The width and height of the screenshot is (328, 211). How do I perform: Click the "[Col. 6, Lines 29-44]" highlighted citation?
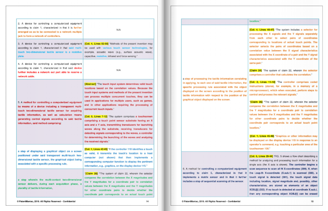(x=261, y=157)
